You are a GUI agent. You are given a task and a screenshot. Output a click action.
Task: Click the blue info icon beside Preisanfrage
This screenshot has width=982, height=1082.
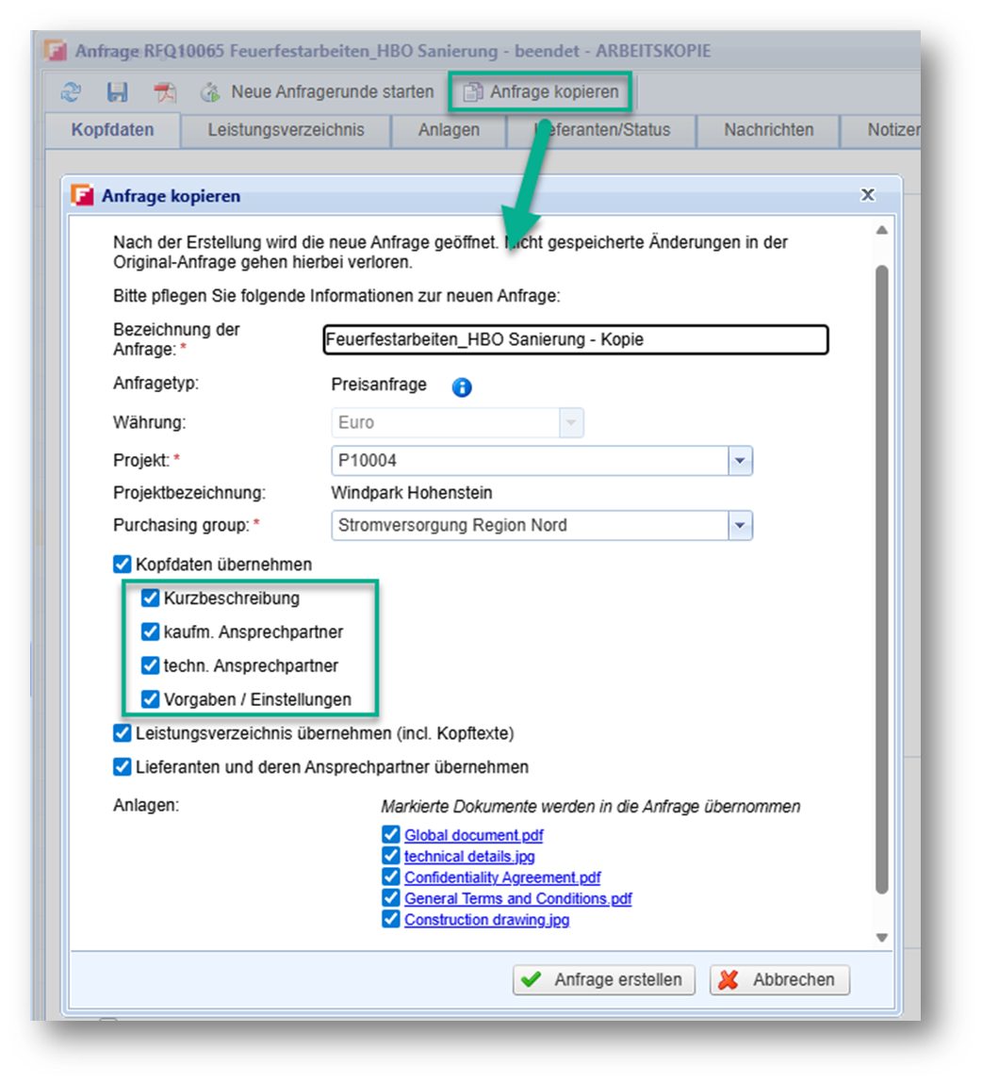tap(462, 387)
